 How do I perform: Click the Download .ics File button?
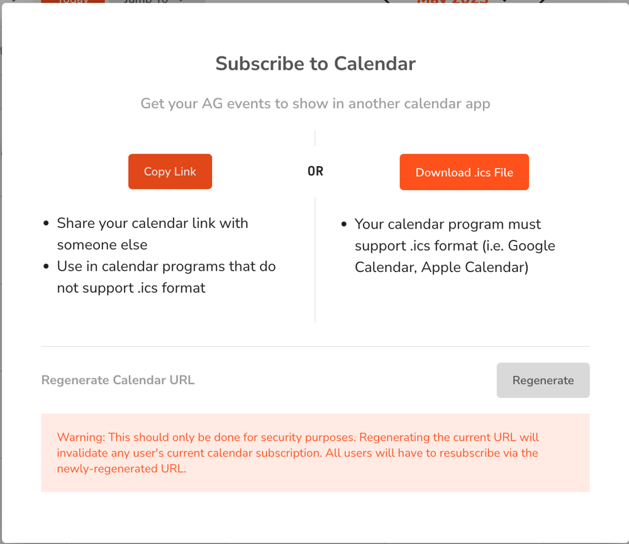[x=464, y=172]
